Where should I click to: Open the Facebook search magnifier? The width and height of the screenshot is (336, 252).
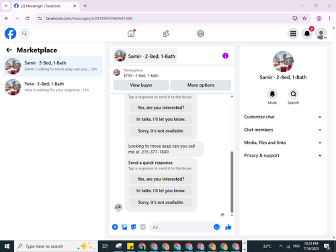coord(24,34)
